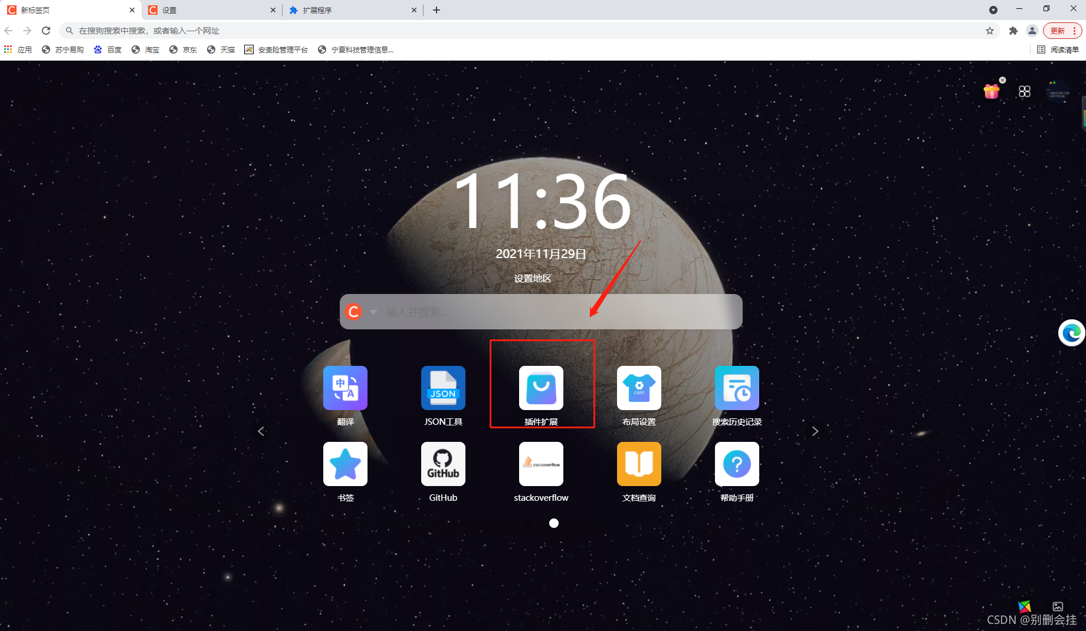Open the 翻译 translate shortcut icon

pos(345,388)
